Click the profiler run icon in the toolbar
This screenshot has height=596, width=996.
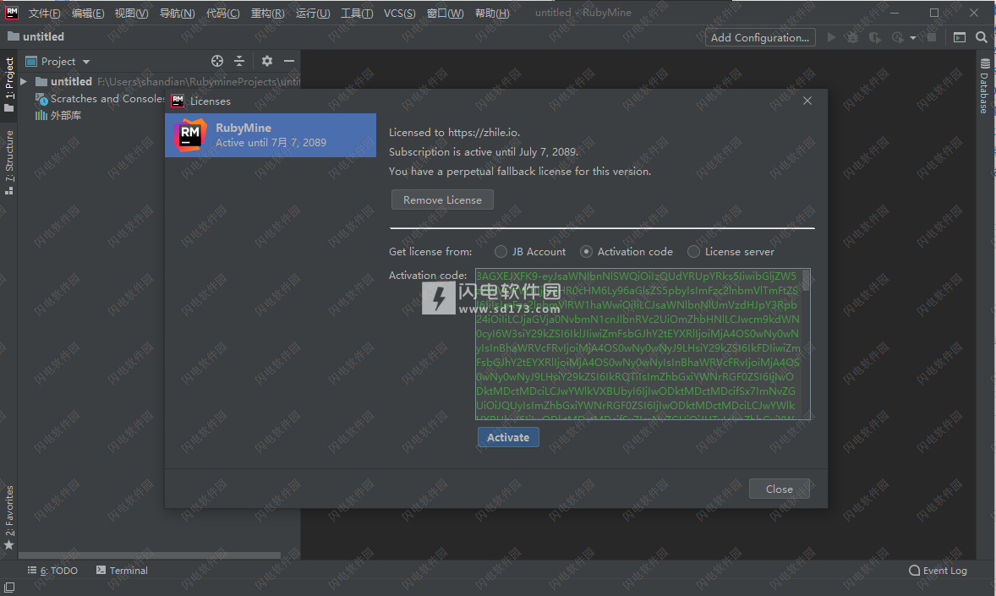pos(898,37)
